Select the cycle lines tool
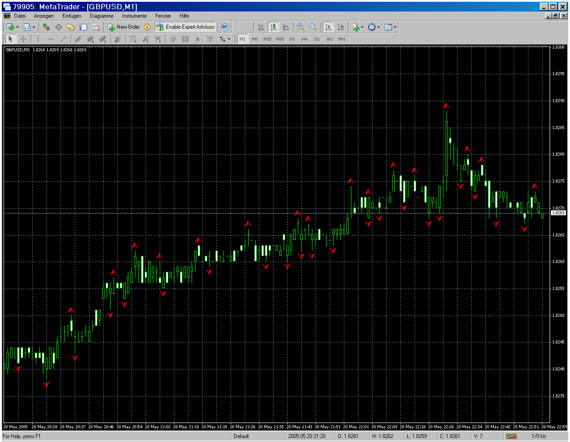This screenshot has width=570, height=442. pyautogui.click(x=185, y=39)
